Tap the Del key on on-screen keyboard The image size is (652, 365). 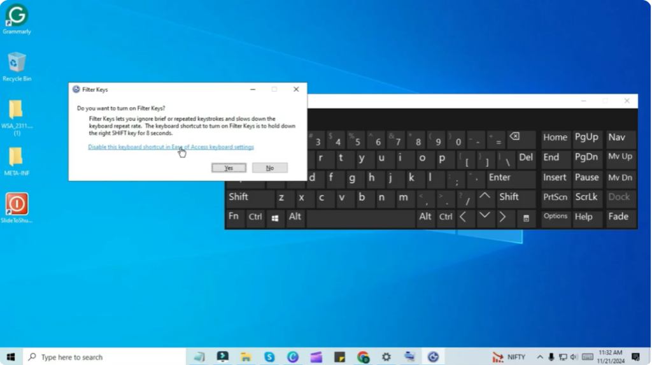[526, 159]
